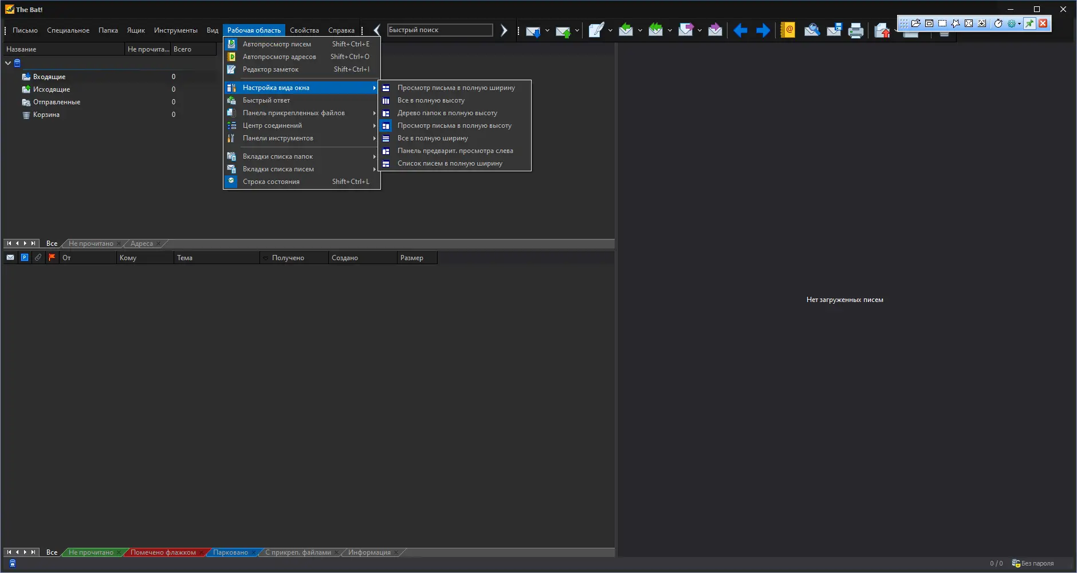
Task: Click the timer icon in capture toolbar
Action: click(x=998, y=23)
